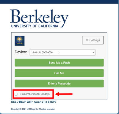This screenshot has height=114, width=119.
Task: Click the "Device:" field label
Action: pos(21,52)
